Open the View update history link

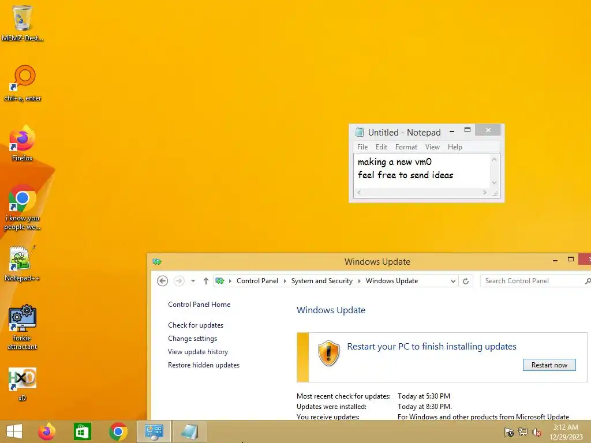(198, 352)
